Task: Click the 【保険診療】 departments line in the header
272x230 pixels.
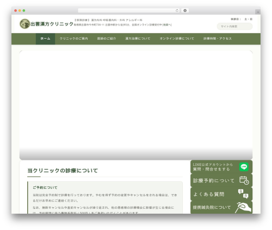Action: (108, 20)
